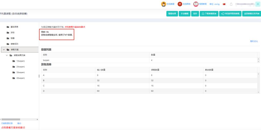The width and height of the screenshot is (261, 130).
Task: Collapse the 装载方案 tree node
Action: point(4,50)
